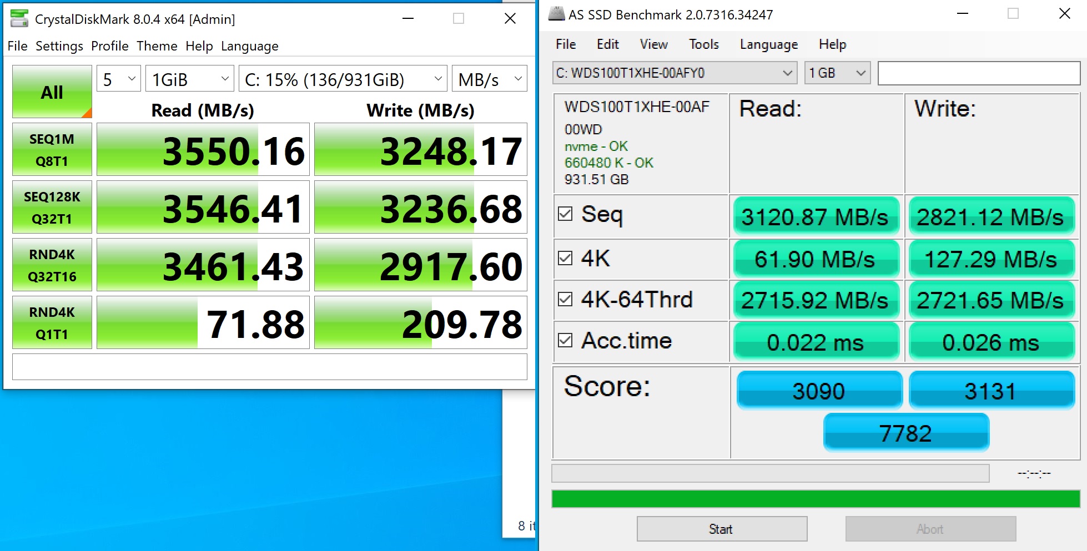Open CrystalDiskMark Profile menu

110,46
